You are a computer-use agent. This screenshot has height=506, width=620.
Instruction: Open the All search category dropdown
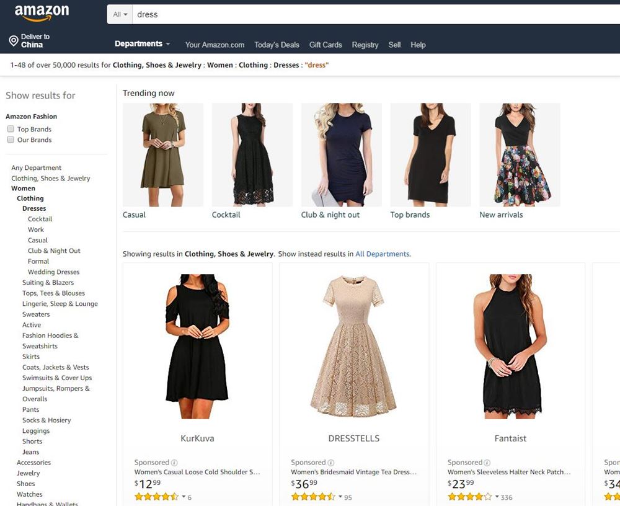coord(120,14)
